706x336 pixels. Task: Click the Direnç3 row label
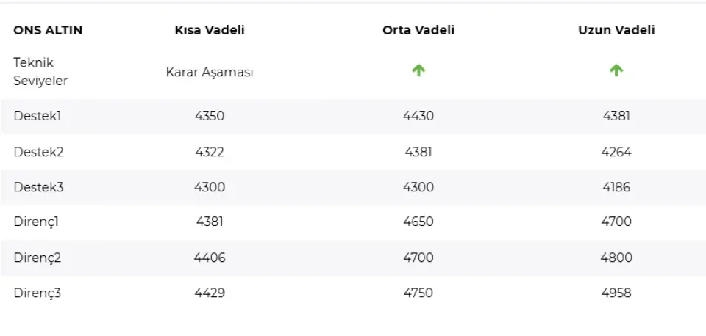38,293
